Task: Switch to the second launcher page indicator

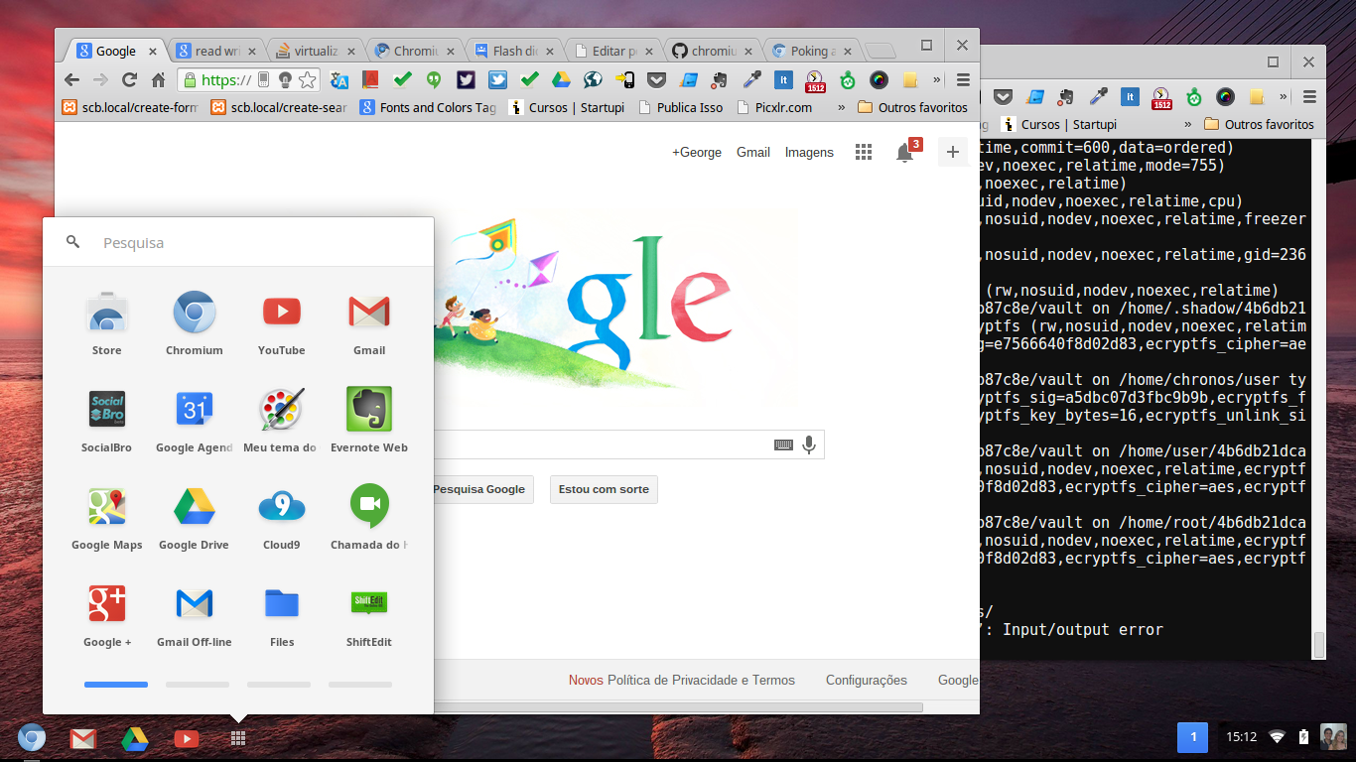Action: point(198,684)
